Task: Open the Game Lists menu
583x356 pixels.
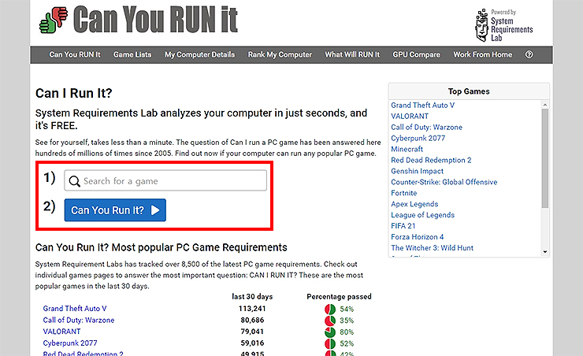Action: (132, 54)
